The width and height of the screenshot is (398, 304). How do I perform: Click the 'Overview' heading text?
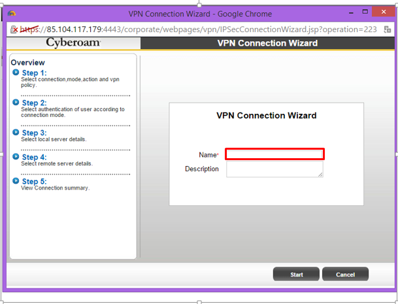(27, 63)
